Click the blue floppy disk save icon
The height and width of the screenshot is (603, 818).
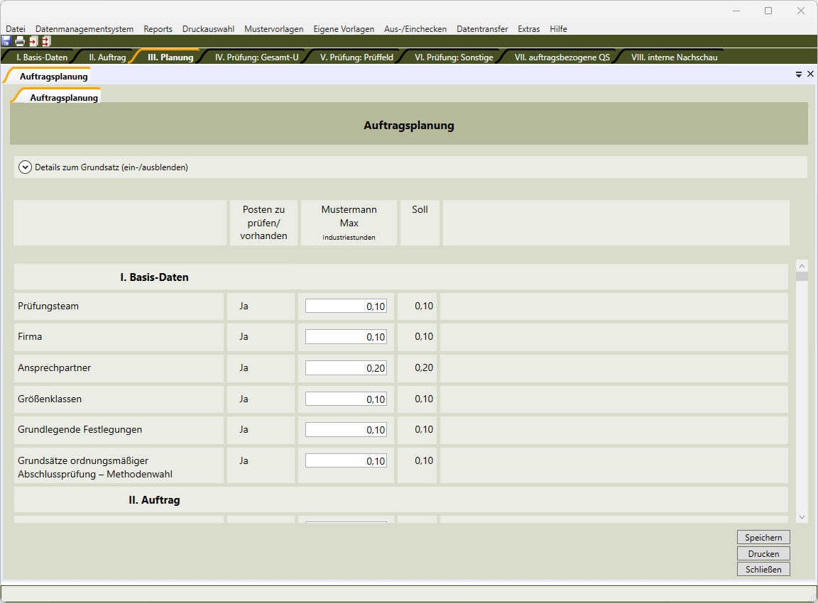(6, 41)
